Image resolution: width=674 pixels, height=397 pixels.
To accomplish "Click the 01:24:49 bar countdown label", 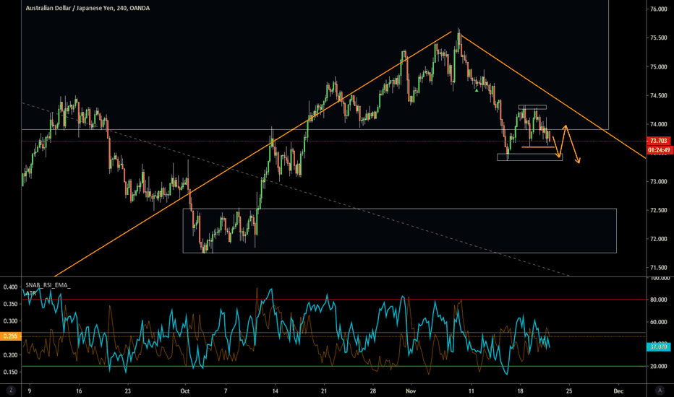I will pyautogui.click(x=658, y=150).
